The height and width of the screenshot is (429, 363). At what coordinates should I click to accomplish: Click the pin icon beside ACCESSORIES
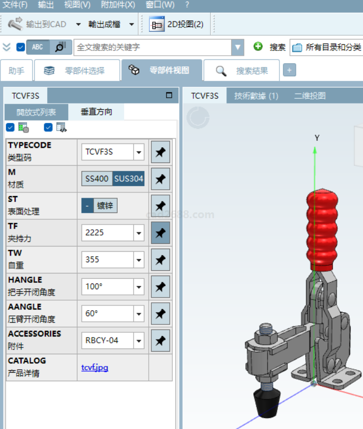160,341
